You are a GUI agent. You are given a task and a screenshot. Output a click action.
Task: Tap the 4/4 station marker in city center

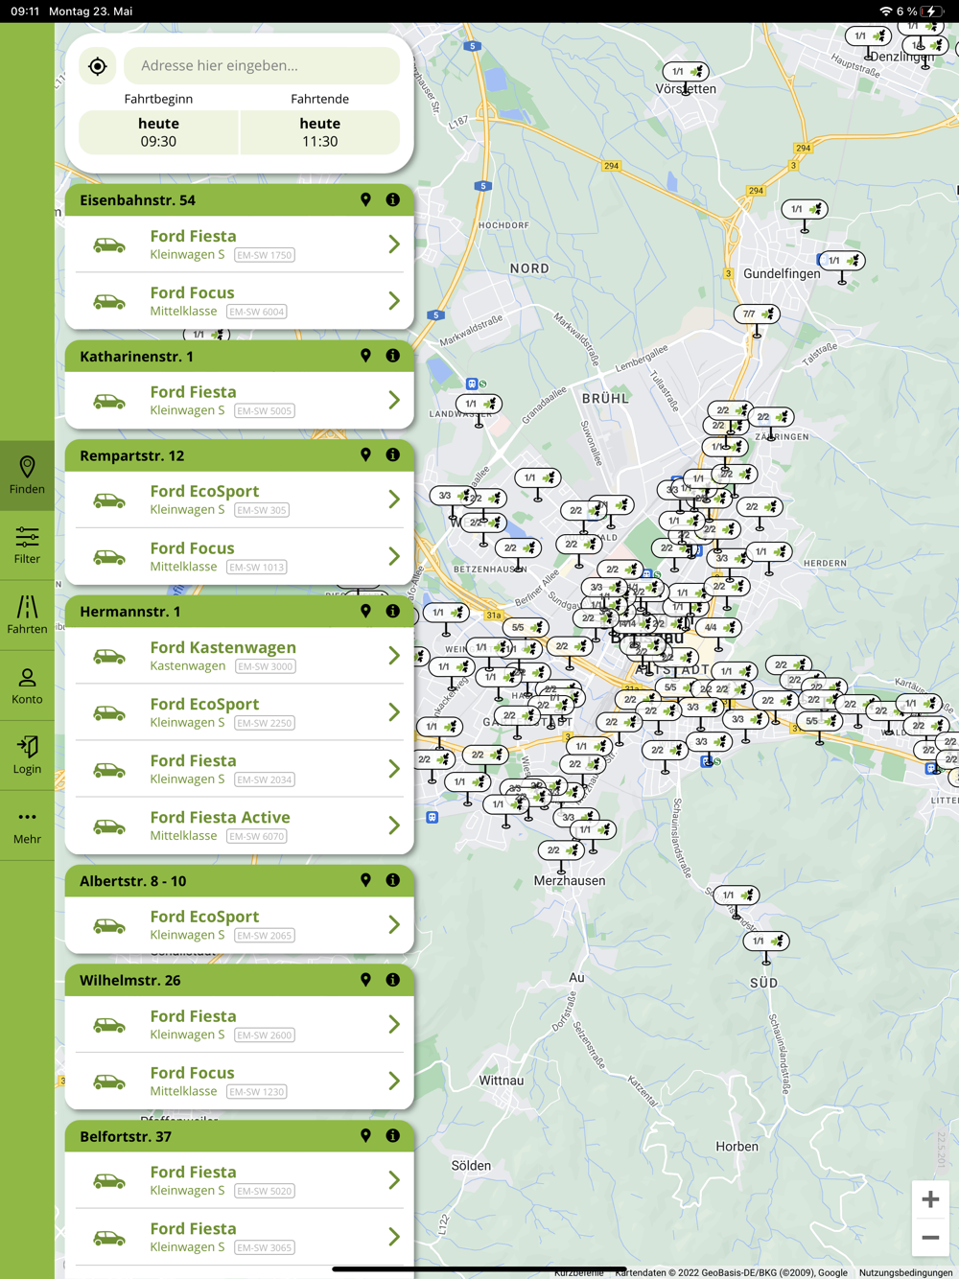click(x=718, y=628)
